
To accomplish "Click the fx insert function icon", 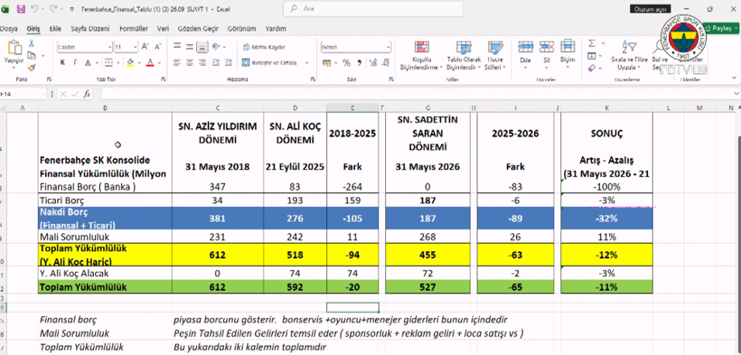I will [87, 94].
